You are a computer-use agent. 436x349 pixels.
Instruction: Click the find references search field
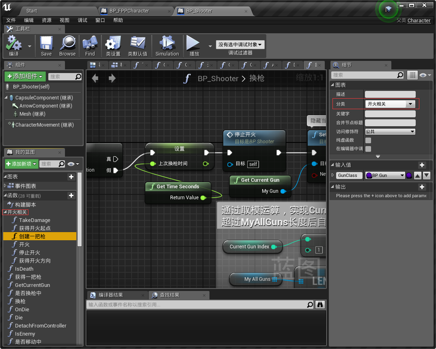click(199, 305)
